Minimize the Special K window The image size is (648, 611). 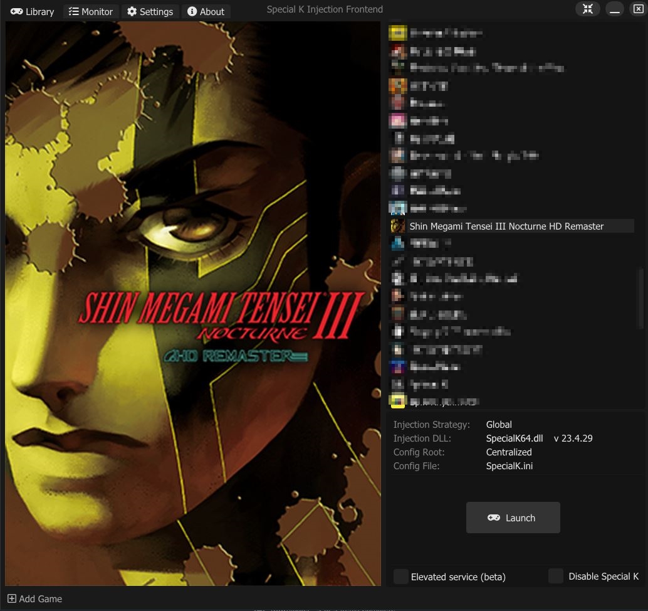[615, 9]
